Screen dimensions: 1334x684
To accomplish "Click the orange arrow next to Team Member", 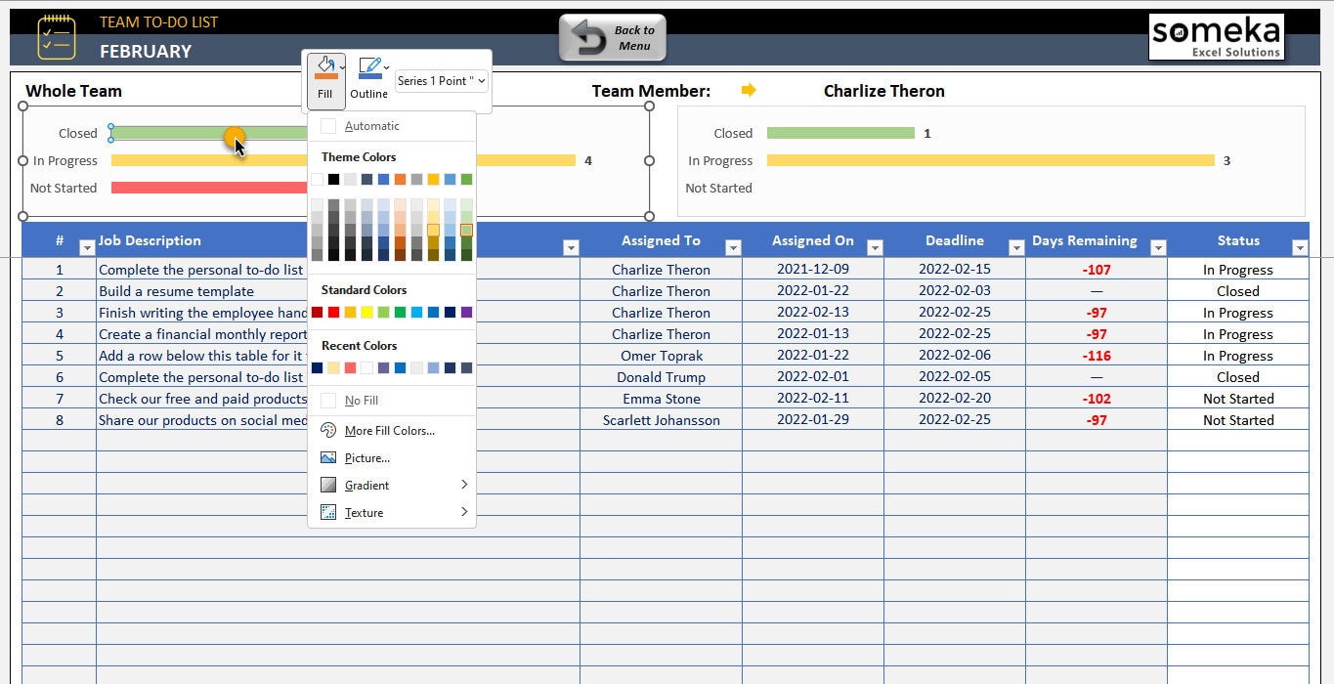I will 749,90.
